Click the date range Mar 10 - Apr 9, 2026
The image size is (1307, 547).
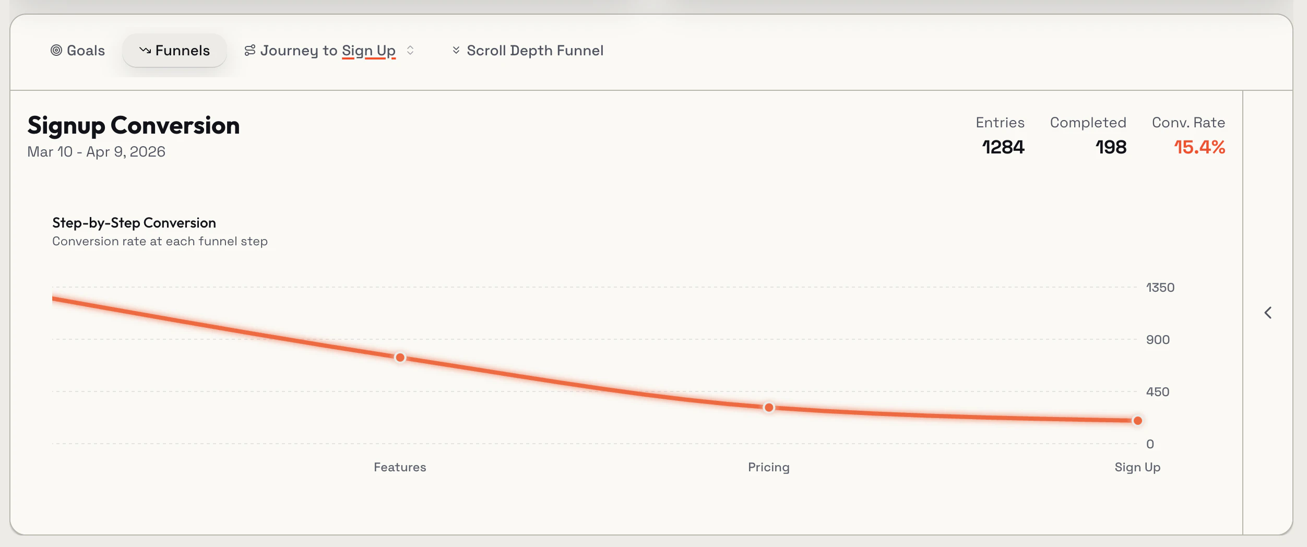(x=96, y=151)
